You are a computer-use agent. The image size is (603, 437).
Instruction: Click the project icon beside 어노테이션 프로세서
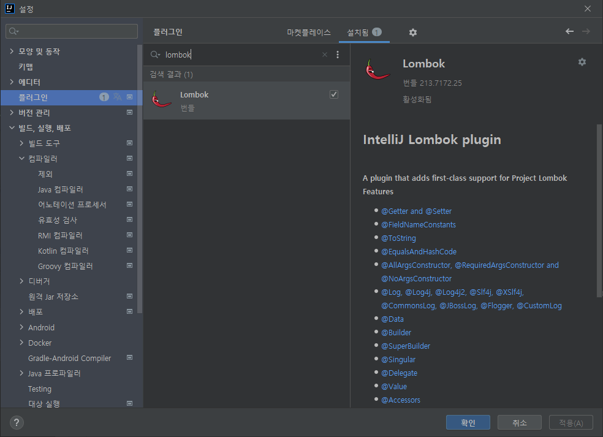(x=129, y=204)
